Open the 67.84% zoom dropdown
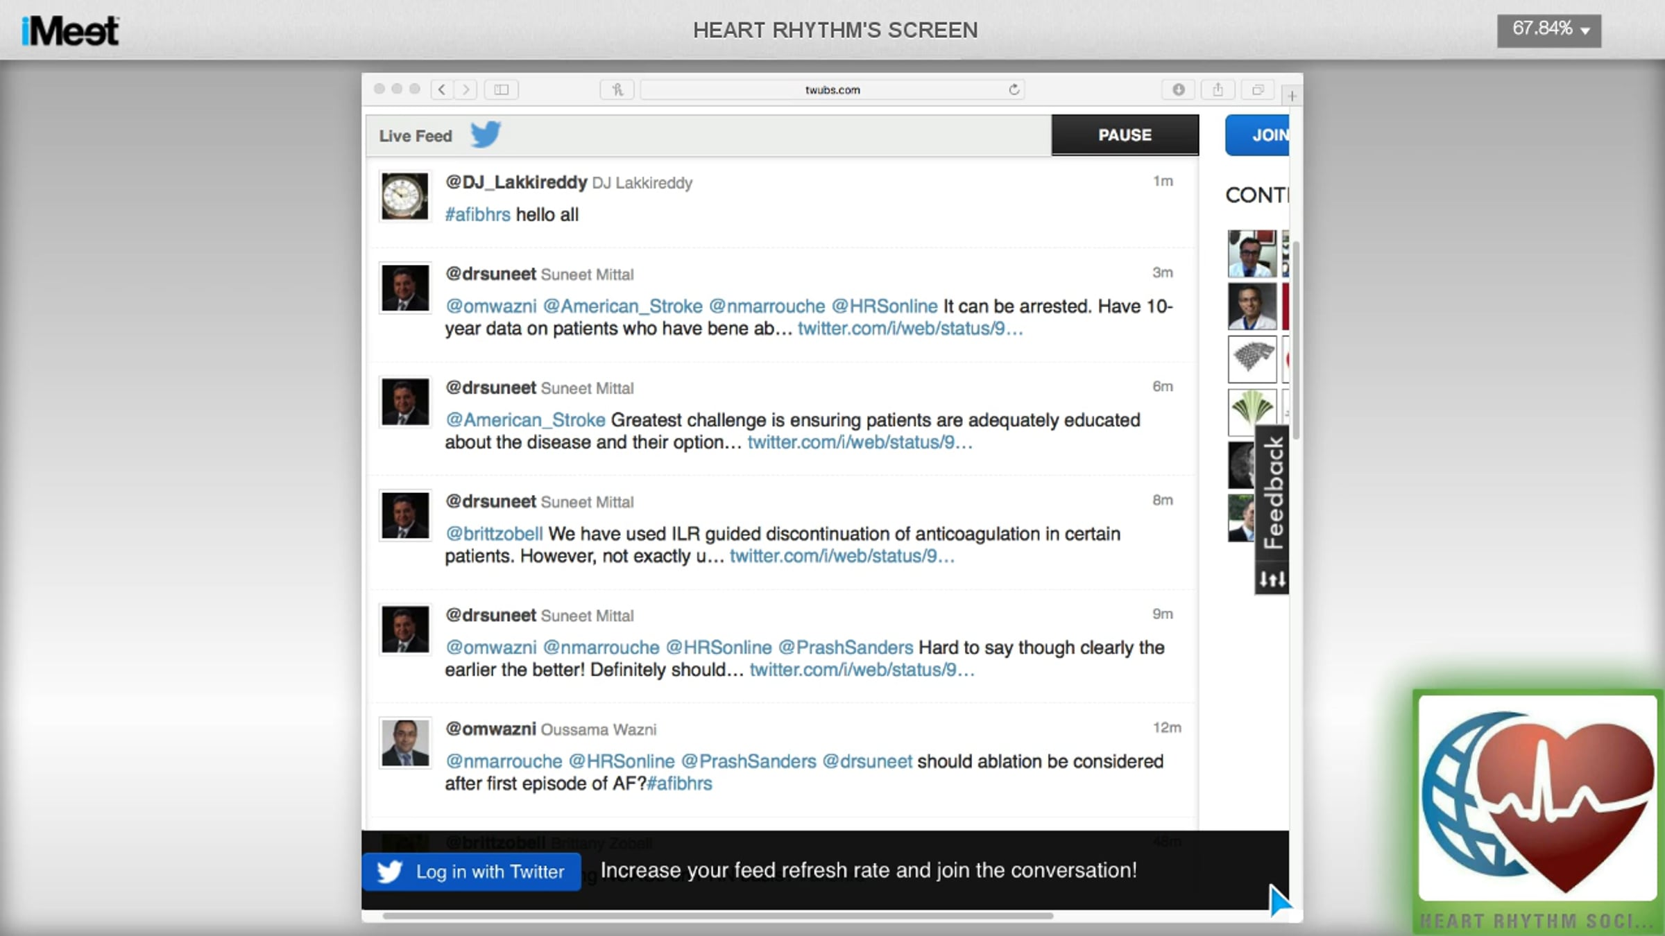1665x936 pixels. [x=1548, y=31]
